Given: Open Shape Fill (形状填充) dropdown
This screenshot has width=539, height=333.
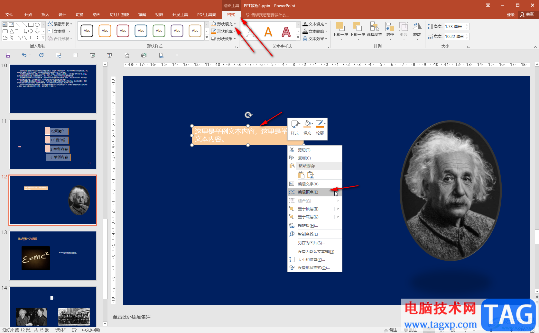Looking at the screenshot, I should coord(224,24).
